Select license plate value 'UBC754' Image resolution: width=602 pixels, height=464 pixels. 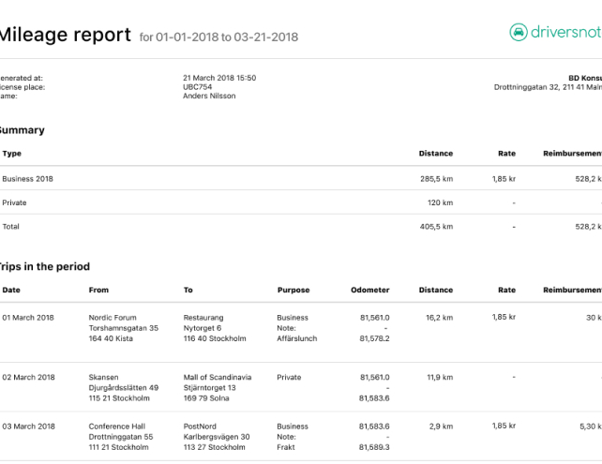tap(197, 87)
